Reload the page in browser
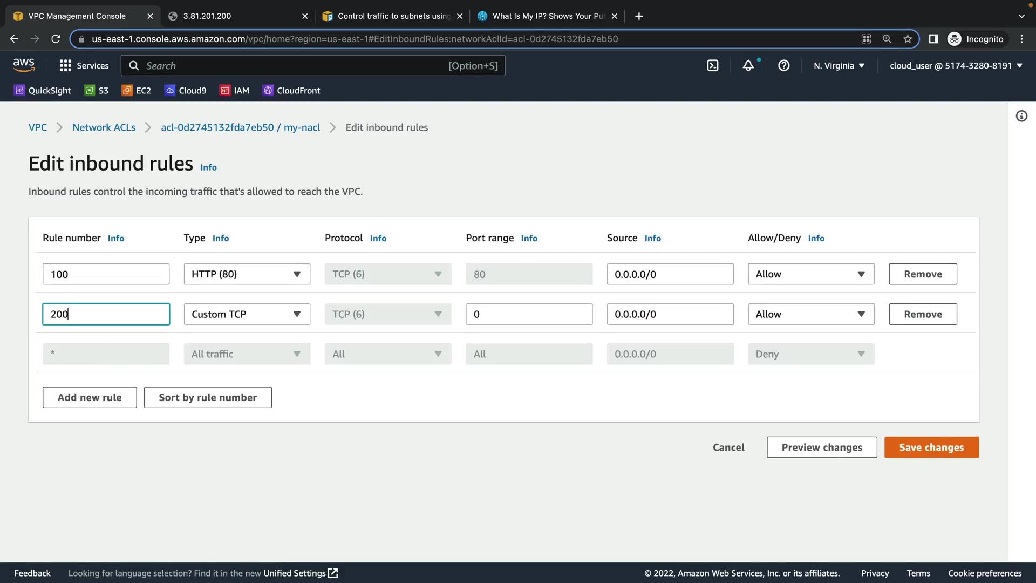This screenshot has height=583, width=1036. click(56, 39)
